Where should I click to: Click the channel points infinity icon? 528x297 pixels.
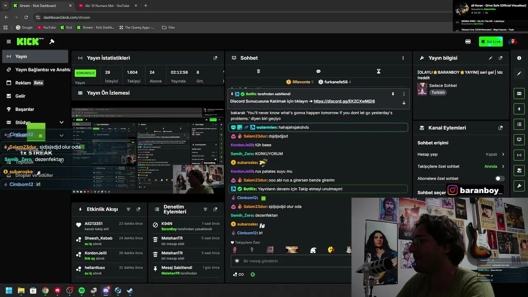click(238, 274)
